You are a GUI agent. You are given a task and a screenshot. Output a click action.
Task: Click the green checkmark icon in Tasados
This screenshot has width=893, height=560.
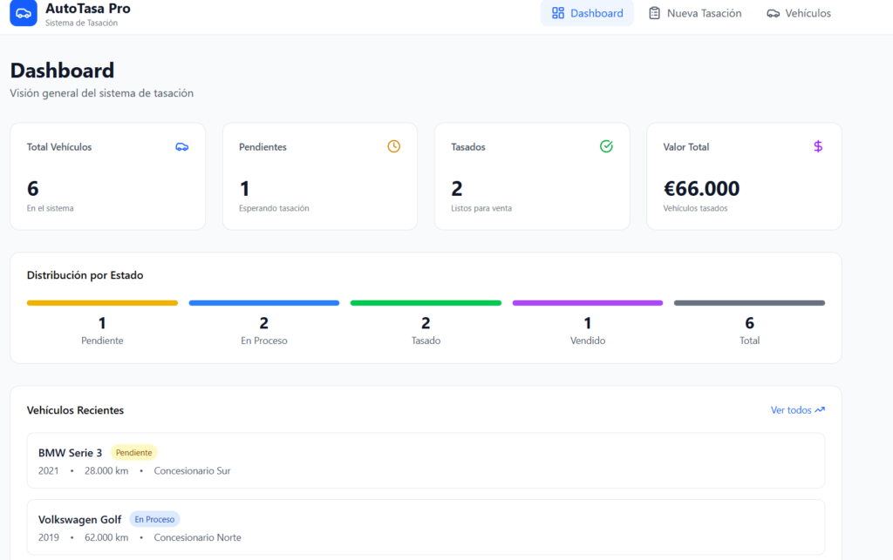606,146
